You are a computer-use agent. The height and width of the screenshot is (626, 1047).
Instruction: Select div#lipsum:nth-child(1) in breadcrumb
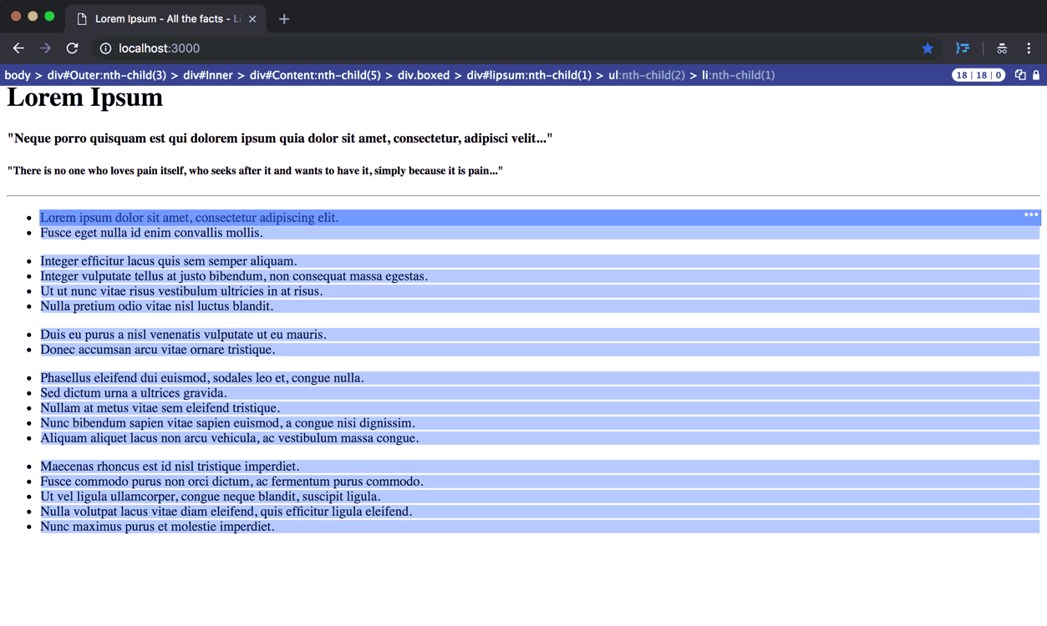click(529, 75)
